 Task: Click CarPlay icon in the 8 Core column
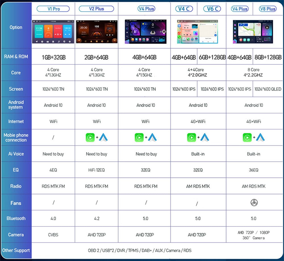pos(247,138)
